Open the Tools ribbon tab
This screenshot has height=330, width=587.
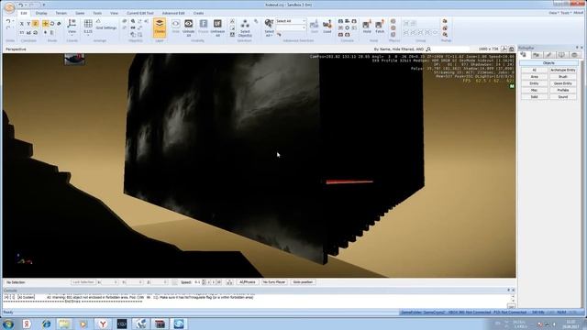(x=97, y=13)
